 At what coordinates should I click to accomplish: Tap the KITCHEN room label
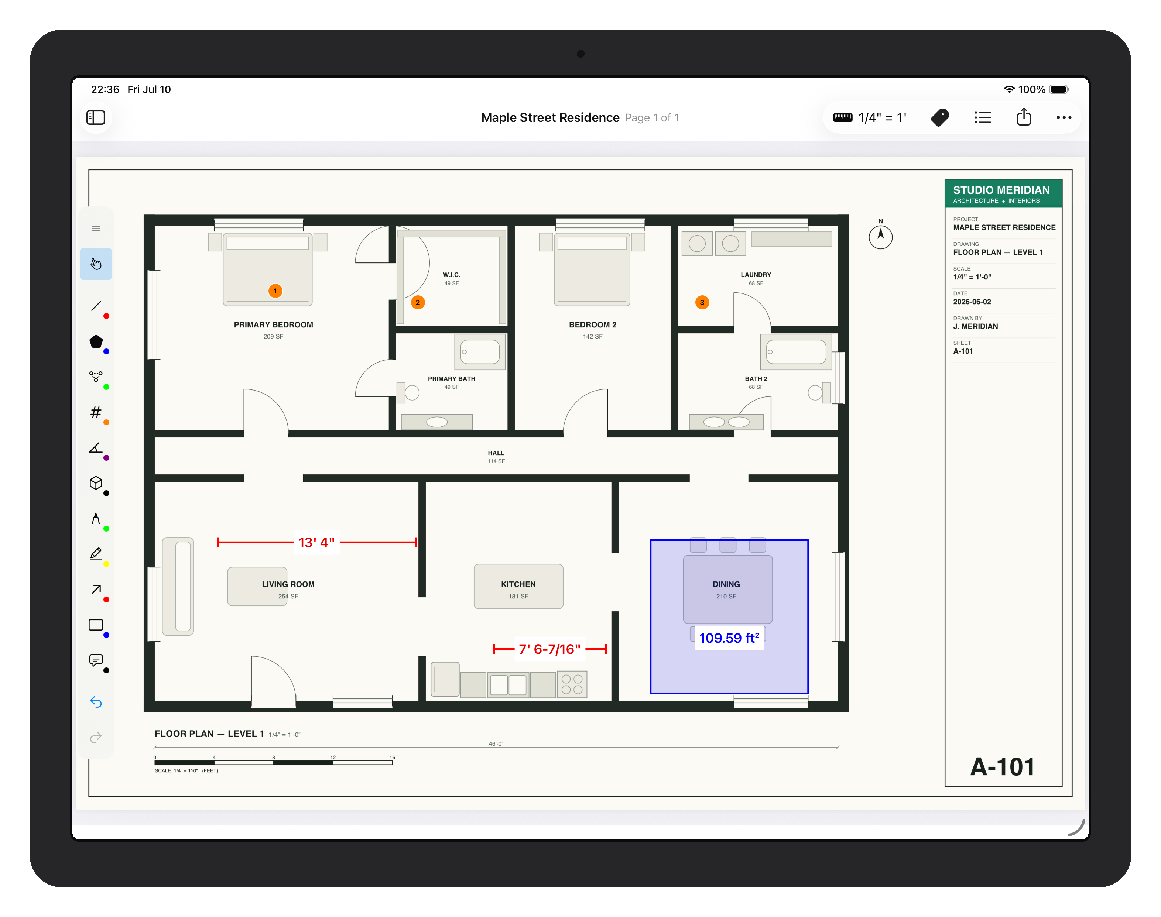[x=518, y=584]
